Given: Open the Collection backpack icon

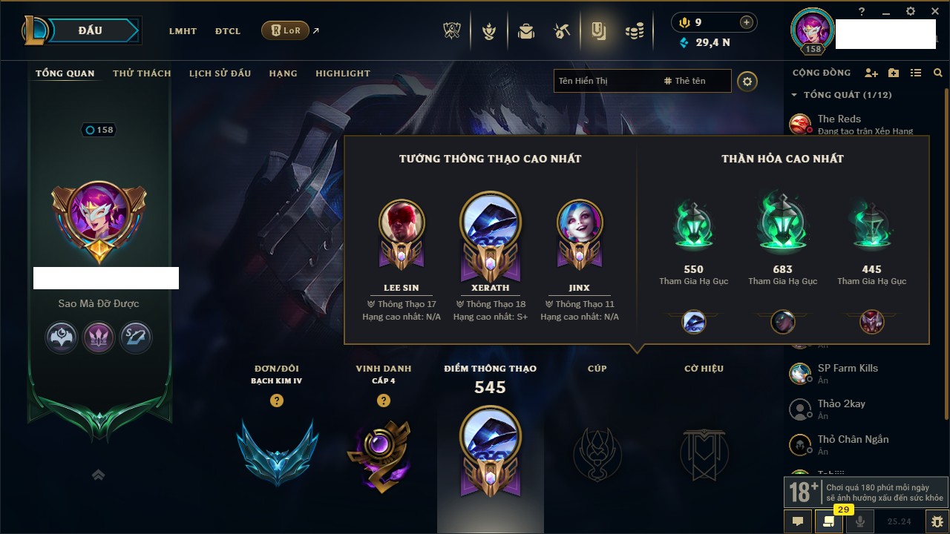Looking at the screenshot, I should [x=526, y=31].
